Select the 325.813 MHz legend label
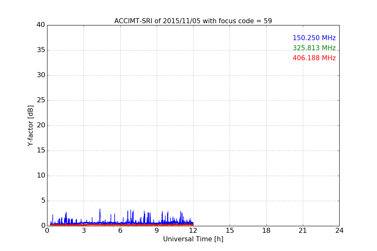 [x=314, y=48]
